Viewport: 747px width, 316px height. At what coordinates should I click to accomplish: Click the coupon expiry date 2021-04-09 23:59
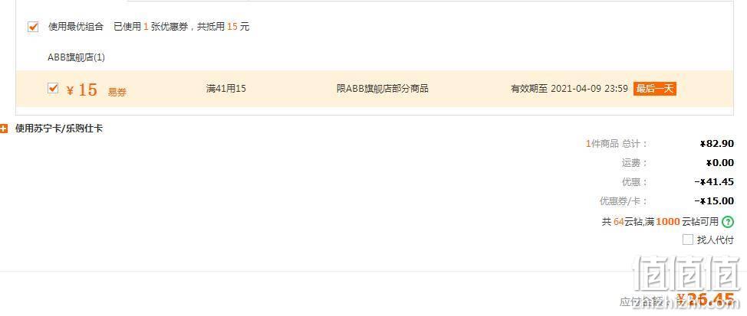(589, 89)
